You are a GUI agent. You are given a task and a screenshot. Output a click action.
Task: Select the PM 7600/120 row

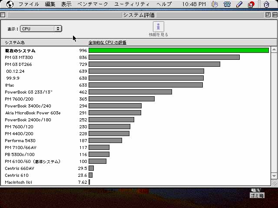click(136, 127)
